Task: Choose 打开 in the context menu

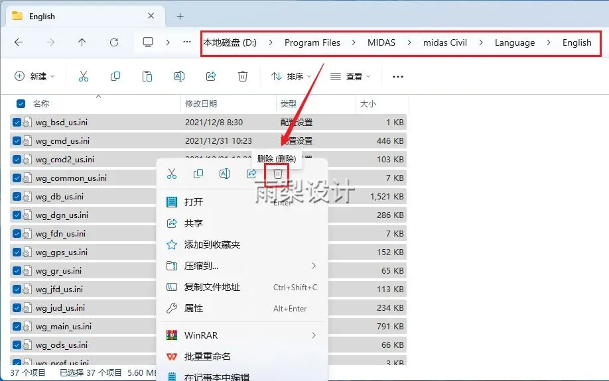Action: point(242,202)
